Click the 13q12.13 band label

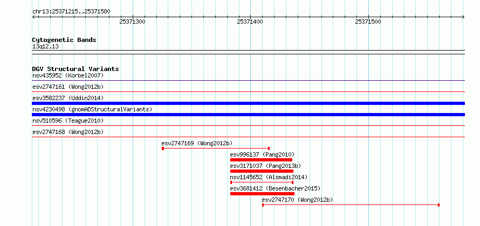pos(45,47)
